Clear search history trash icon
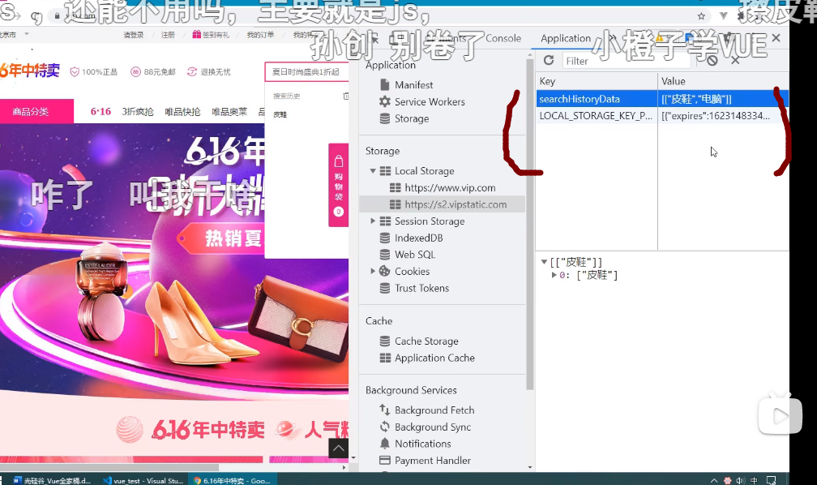 pos(345,96)
